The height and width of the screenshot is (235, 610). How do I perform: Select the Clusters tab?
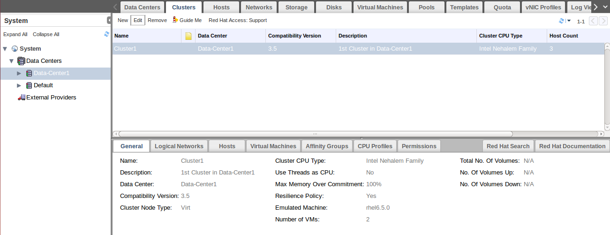click(x=184, y=7)
